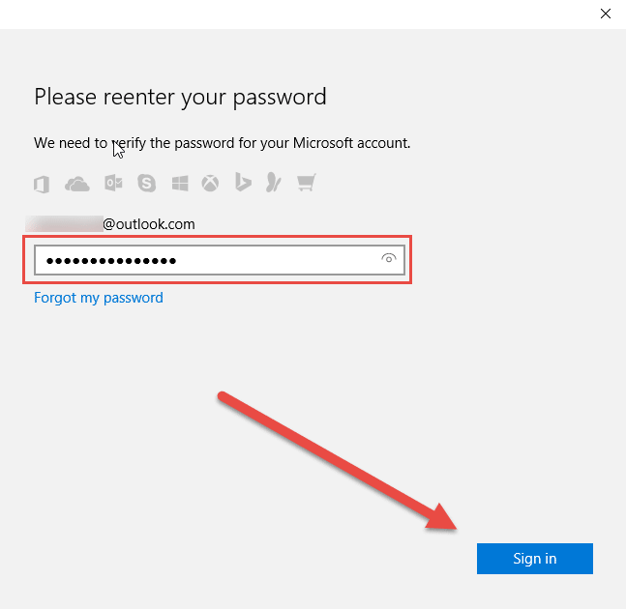Close the password dialog window
Viewport: 626px width, 609px height.
[606, 14]
